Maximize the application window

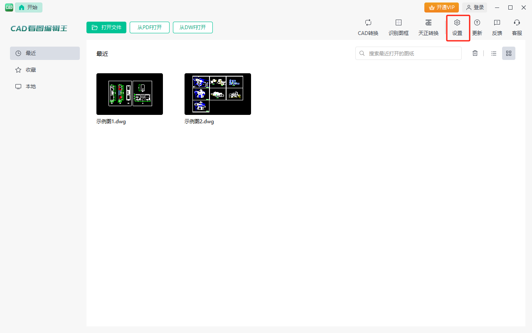[x=510, y=7]
